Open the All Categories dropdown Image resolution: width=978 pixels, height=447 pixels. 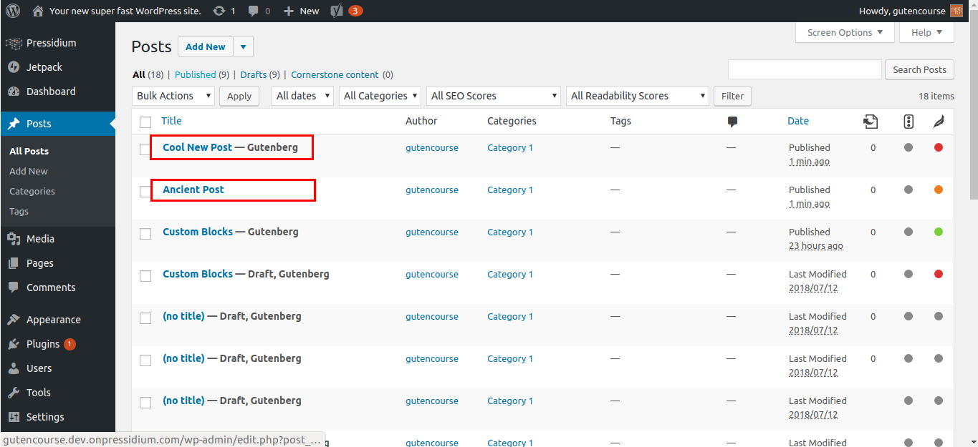[380, 96]
